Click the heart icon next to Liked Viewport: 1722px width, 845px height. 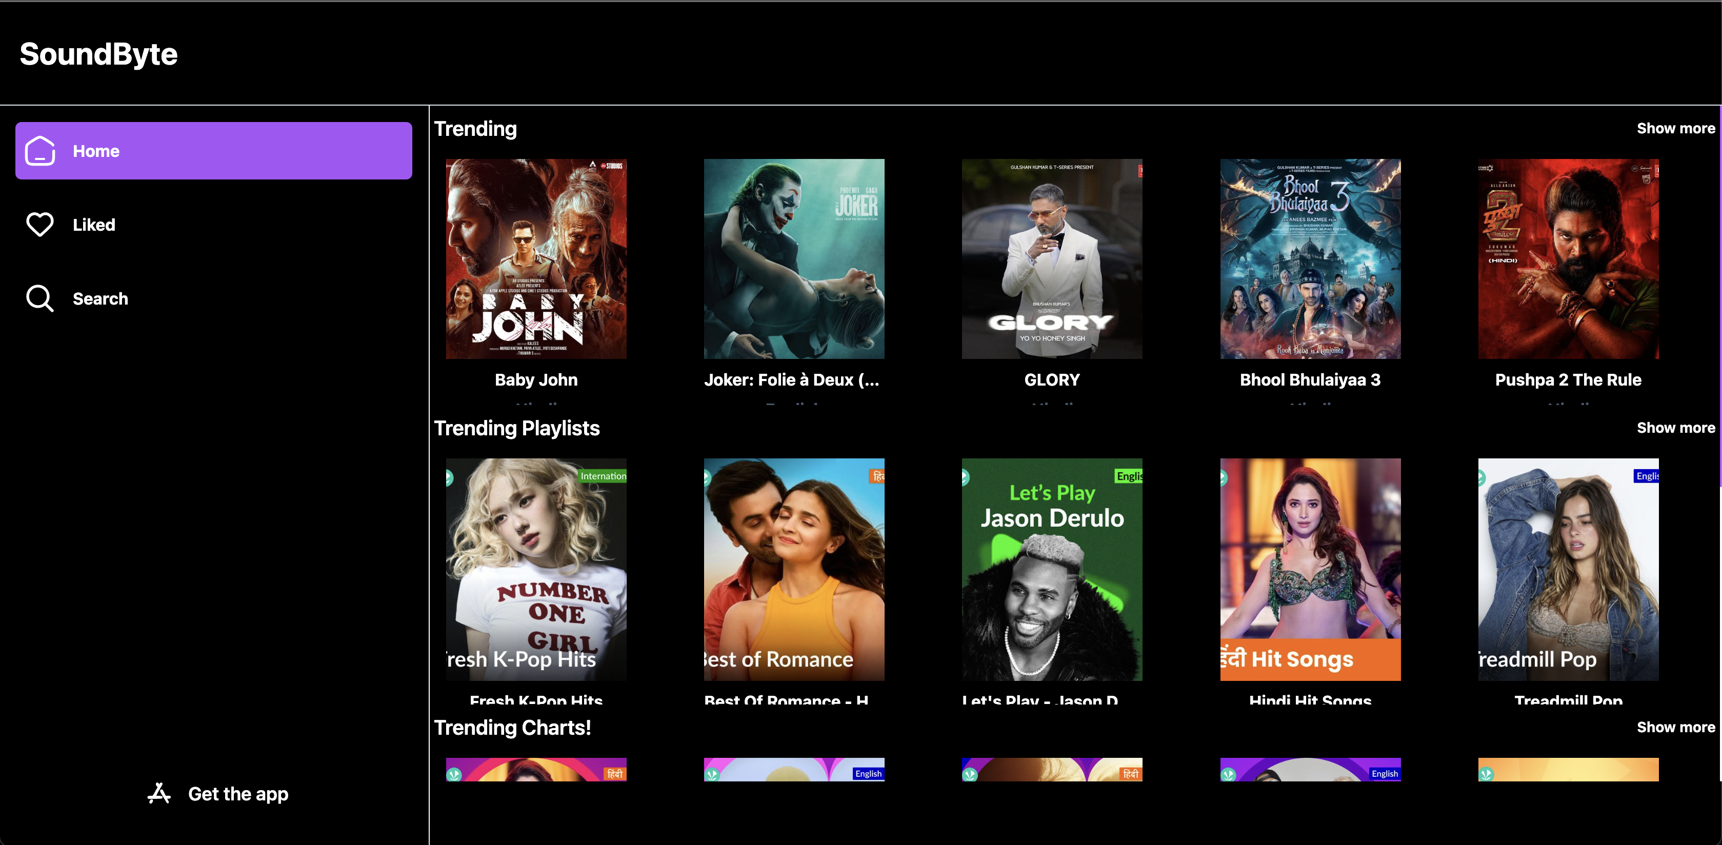pyautogui.click(x=40, y=225)
